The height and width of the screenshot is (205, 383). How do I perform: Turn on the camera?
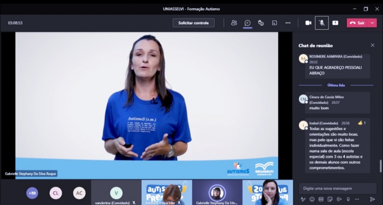[308, 23]
